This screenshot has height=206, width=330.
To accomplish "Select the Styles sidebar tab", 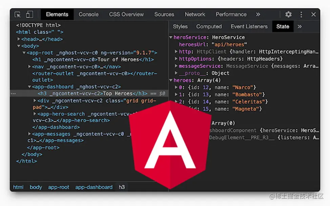I will (x=180, y=26).
